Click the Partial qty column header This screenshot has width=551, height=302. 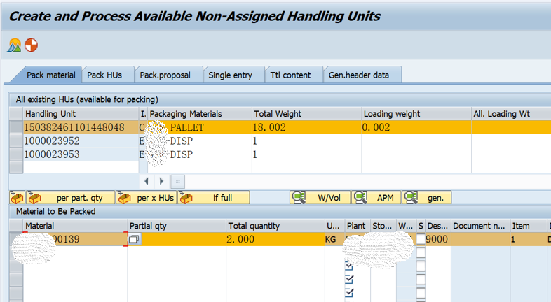(x=177, y=226)
